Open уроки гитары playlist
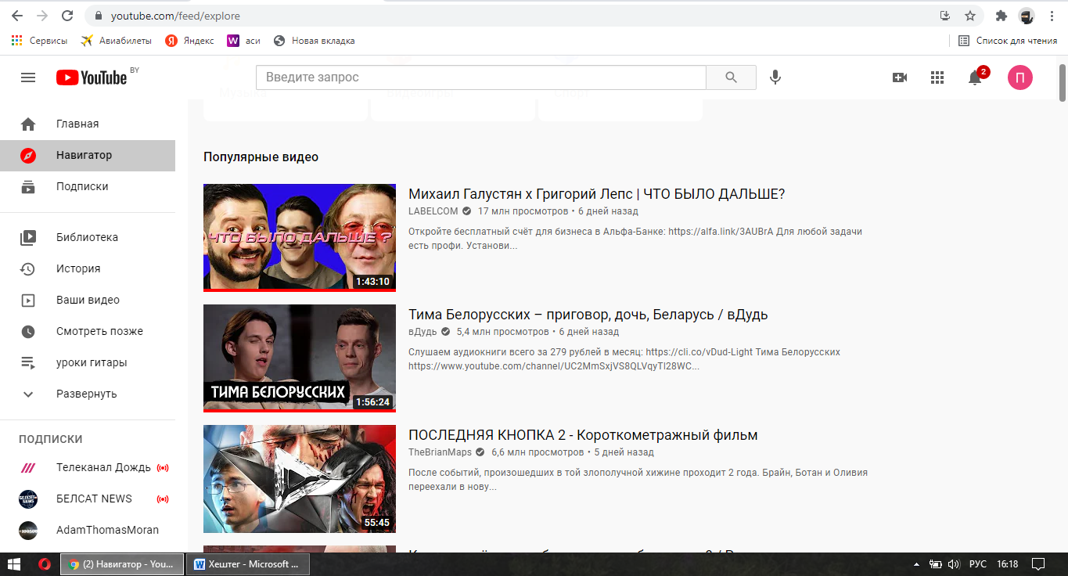This screenshot has height=576, width=1068. [x=88, y=362]
